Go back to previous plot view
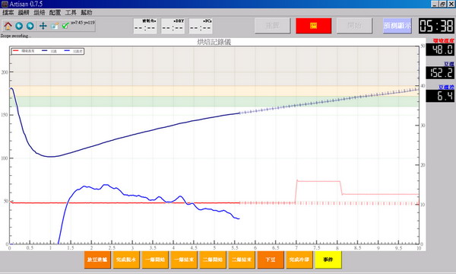The image size is (456, 274). (19, 26)
